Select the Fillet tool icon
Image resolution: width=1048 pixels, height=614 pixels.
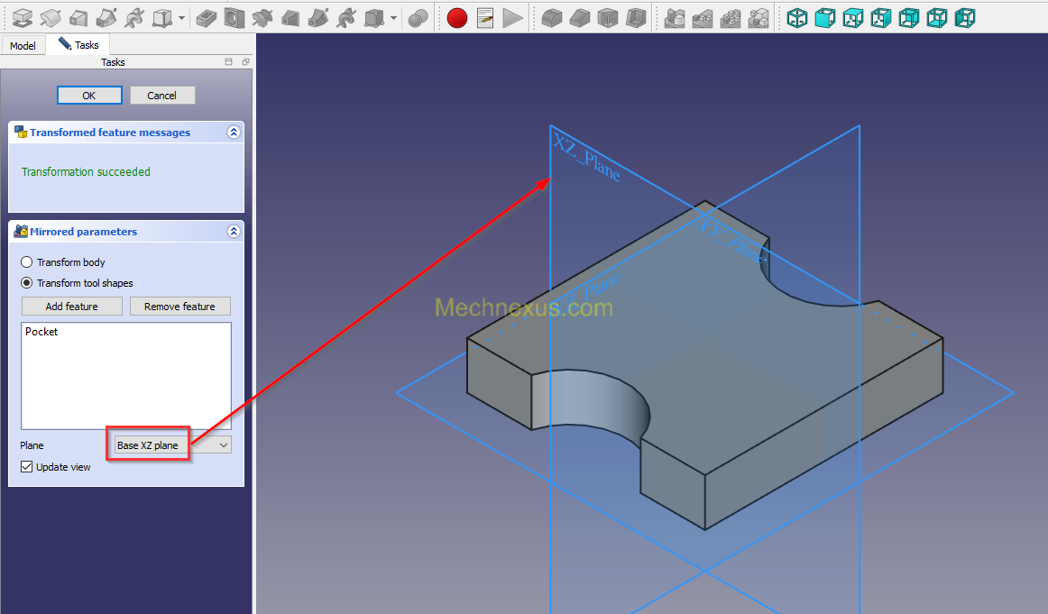[551, 17]
